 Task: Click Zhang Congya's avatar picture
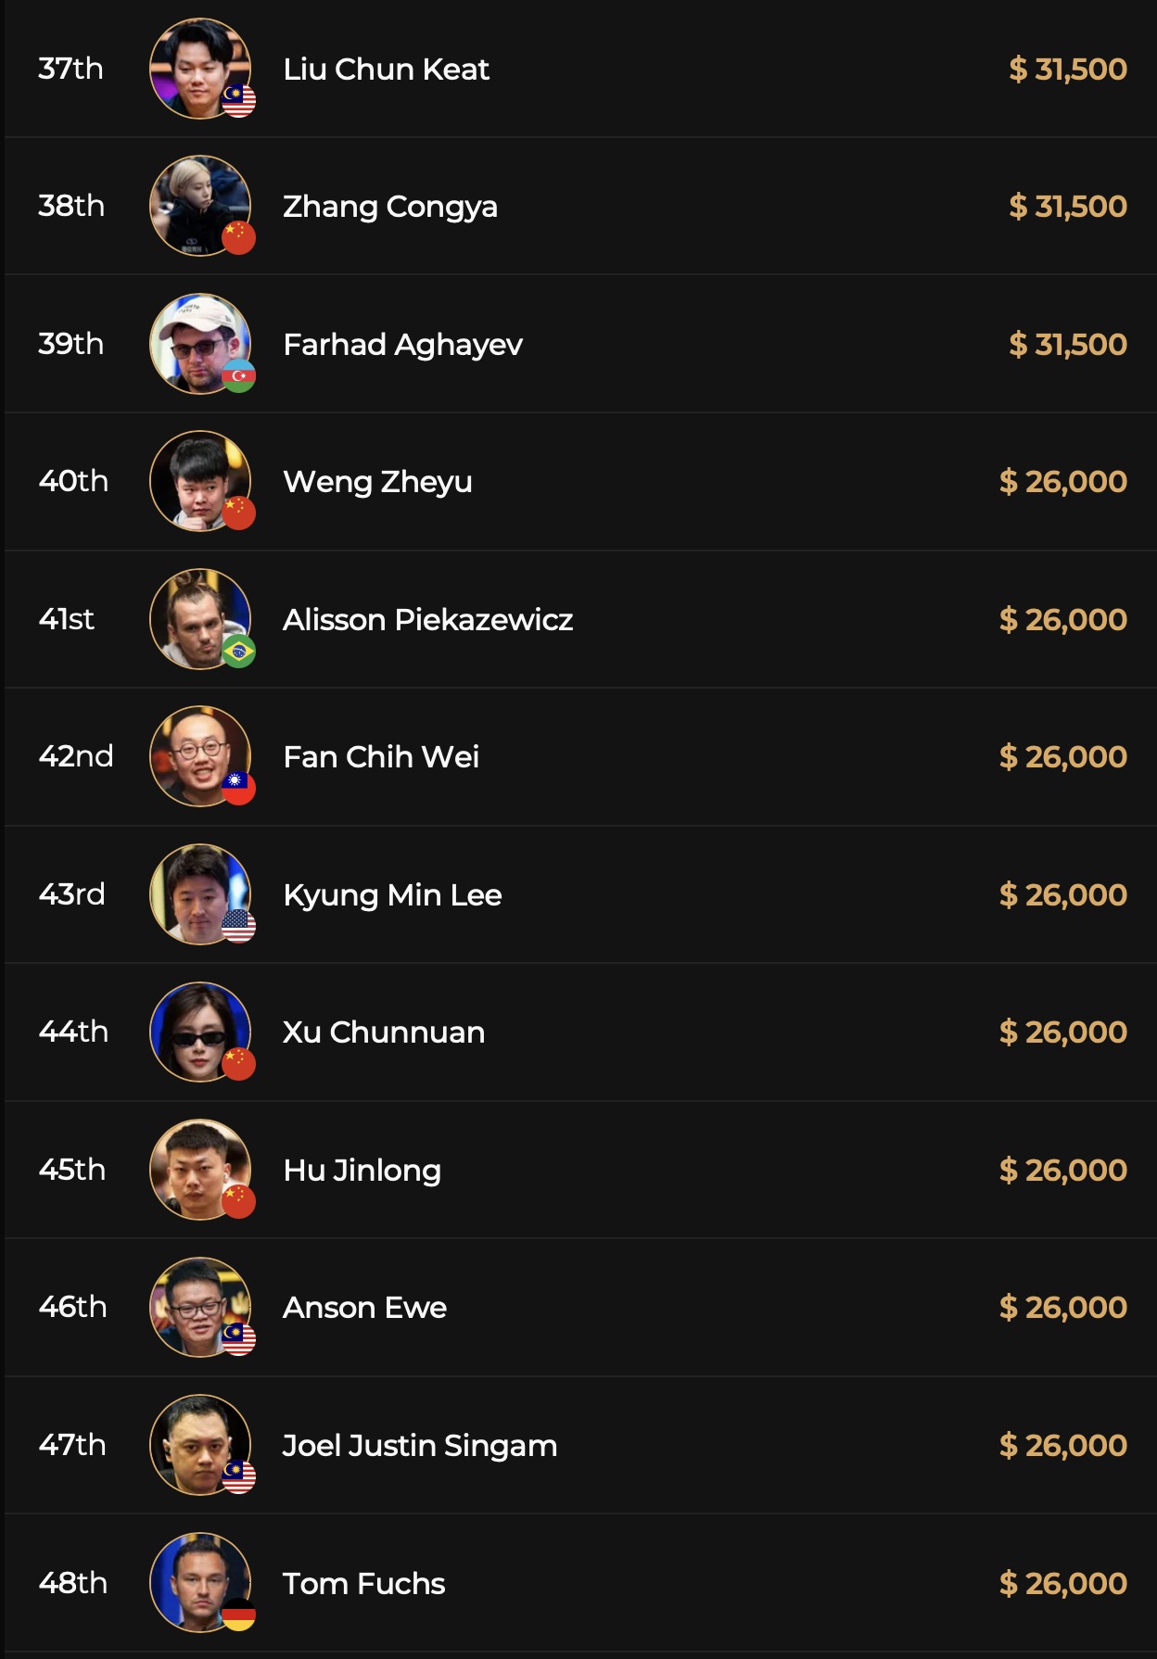pos(199,206)
